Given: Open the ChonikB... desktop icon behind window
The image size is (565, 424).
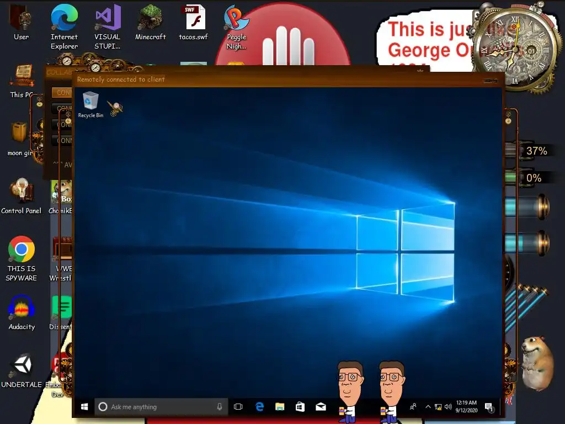Looking at the screenshot, I should 61,198.
